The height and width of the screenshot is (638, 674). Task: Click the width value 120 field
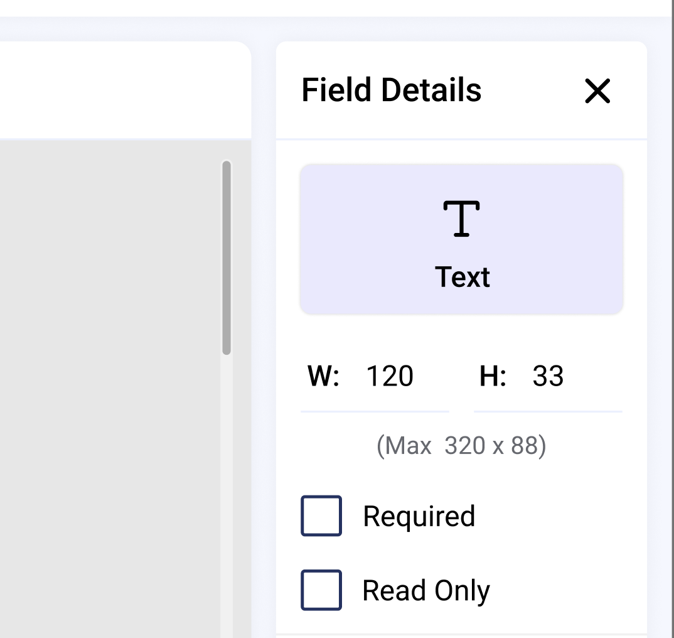(390, 376)
